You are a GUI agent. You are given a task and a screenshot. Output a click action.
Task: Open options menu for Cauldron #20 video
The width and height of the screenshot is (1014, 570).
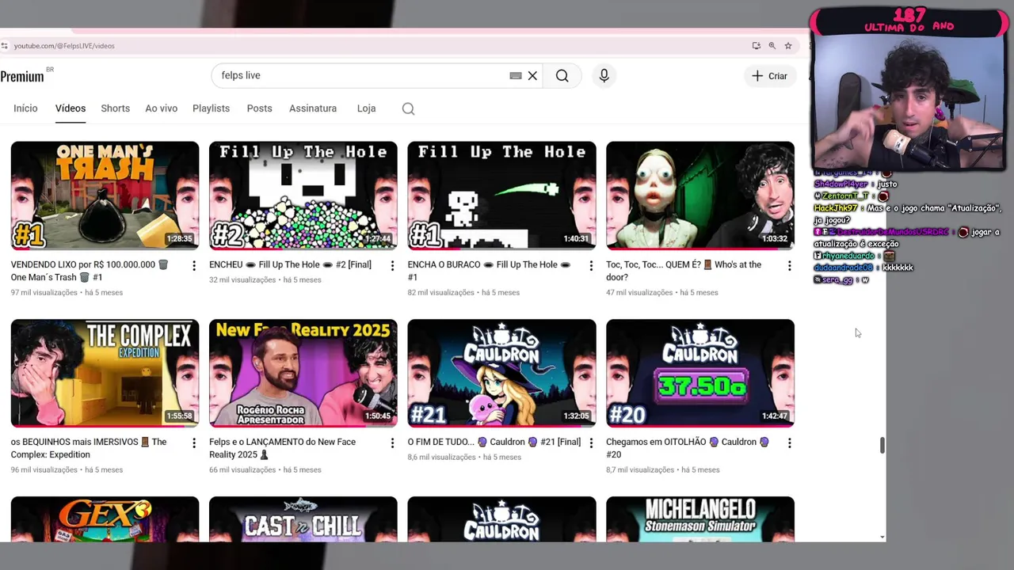(x=789, y=443)
